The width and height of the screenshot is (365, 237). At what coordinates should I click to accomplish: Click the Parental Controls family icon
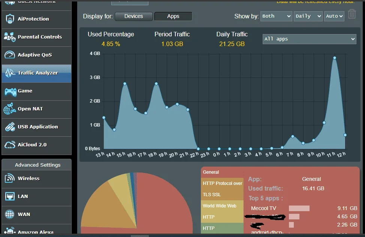pos(10,37)
